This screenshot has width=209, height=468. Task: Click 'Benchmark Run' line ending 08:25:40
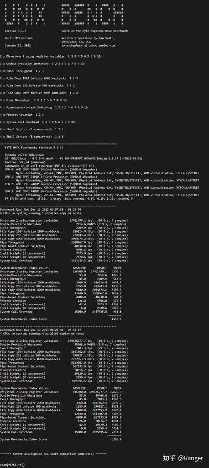coord(41,209)
